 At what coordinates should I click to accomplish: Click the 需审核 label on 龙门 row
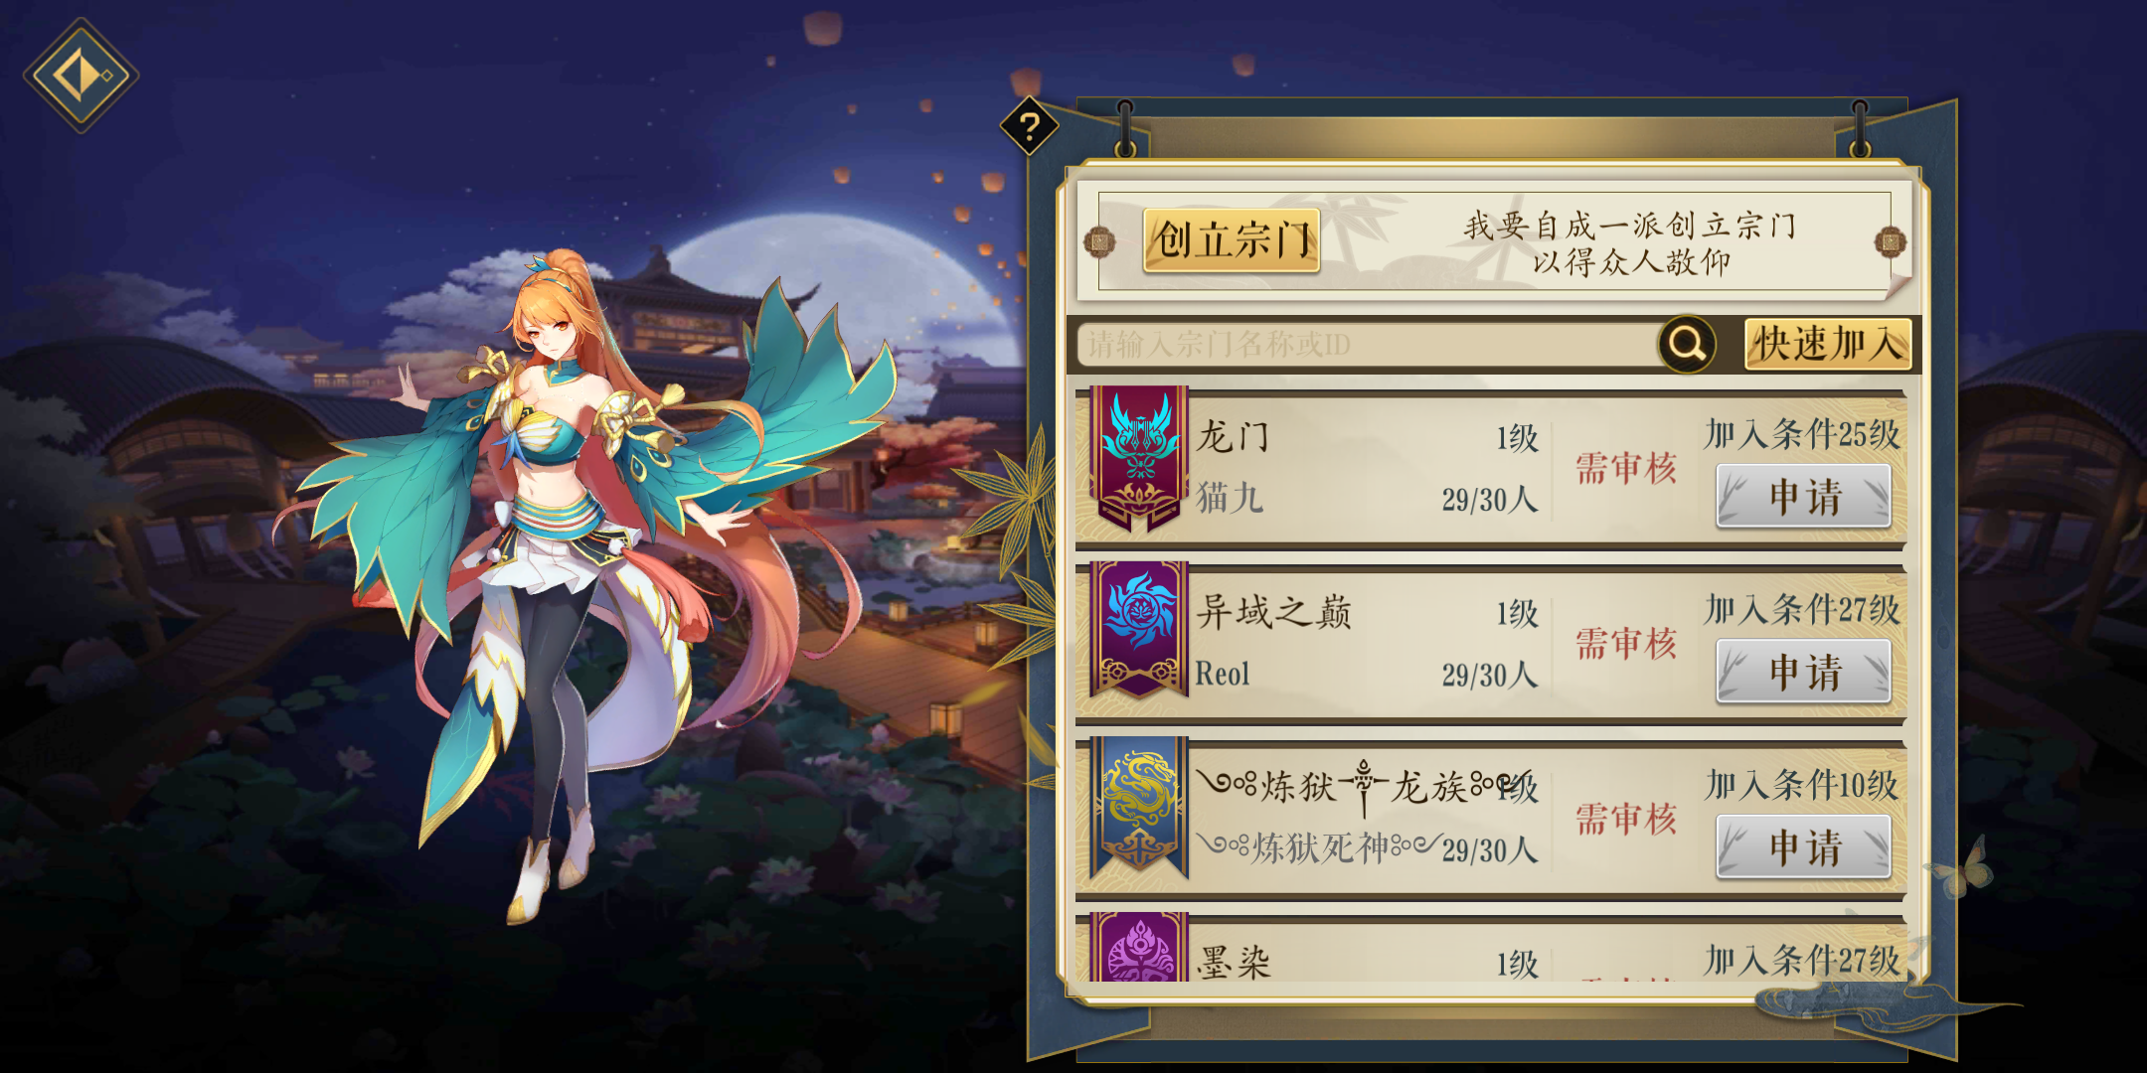(1626, 468)
